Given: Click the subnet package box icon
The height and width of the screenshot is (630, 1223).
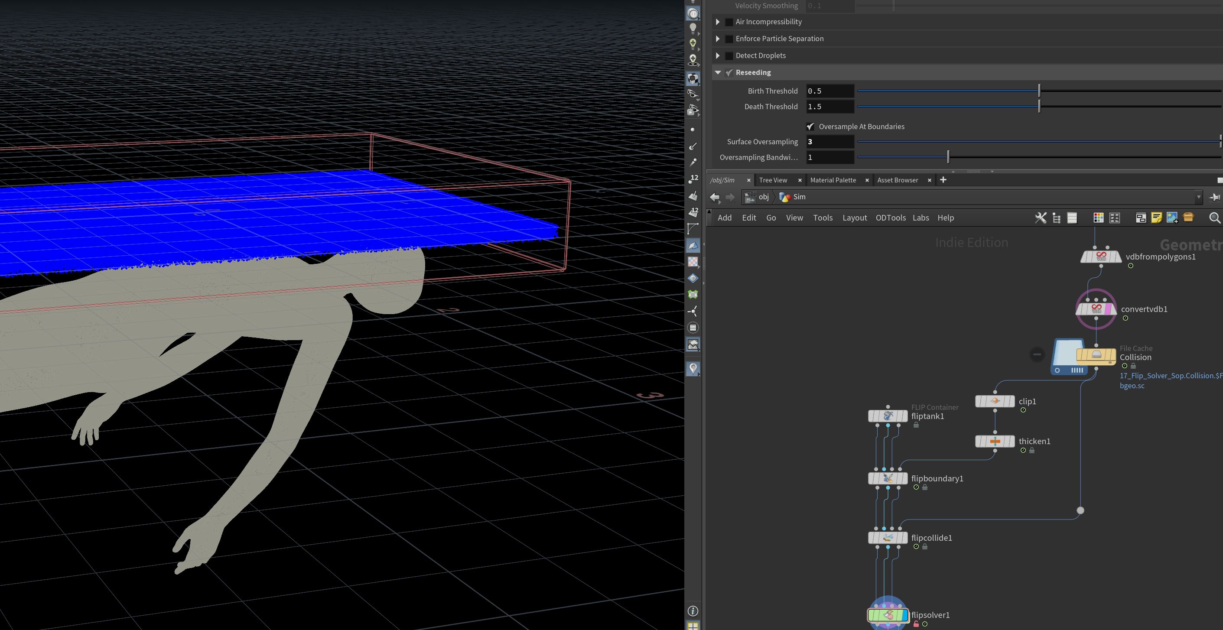Looking at the screenshot, I should [1188, 218].
